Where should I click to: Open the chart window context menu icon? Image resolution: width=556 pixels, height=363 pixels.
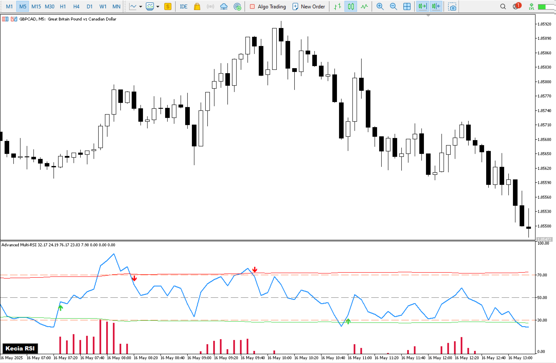tap(5, 19)
